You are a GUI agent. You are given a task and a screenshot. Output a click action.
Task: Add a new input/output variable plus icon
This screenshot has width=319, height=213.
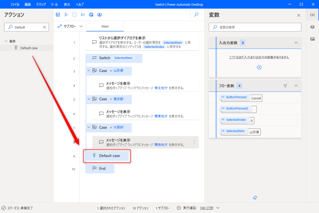click(x=259, y=67)
